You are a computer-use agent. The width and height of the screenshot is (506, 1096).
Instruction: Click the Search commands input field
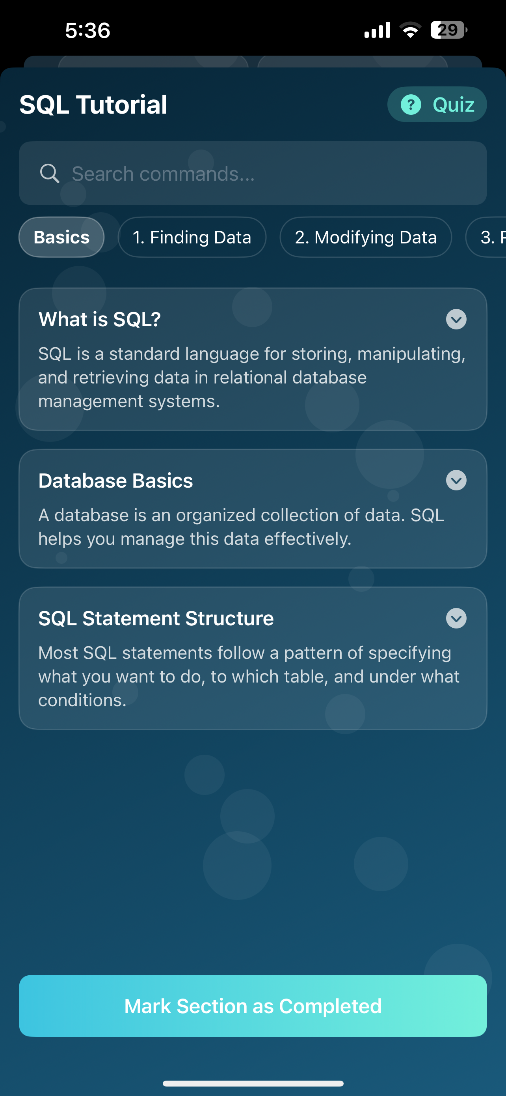click(272, 174)
